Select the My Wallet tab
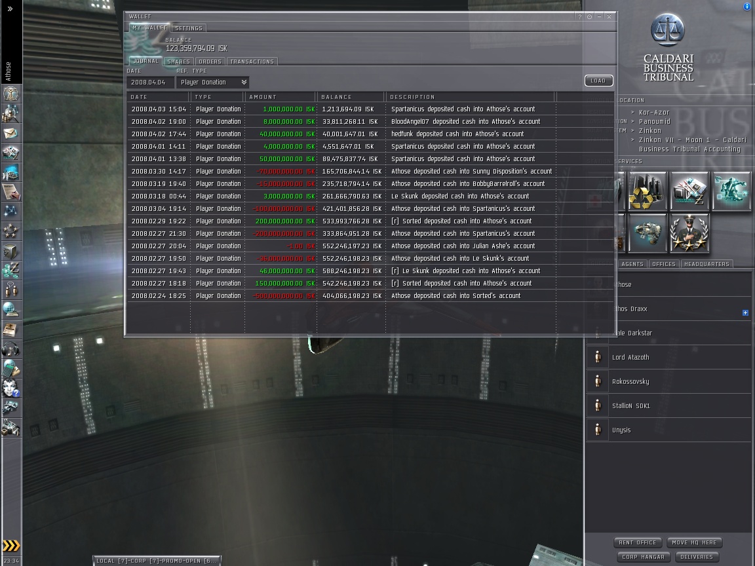Viewport: 755px width, 566px height. pyautogui.click(x=149, y=28)
